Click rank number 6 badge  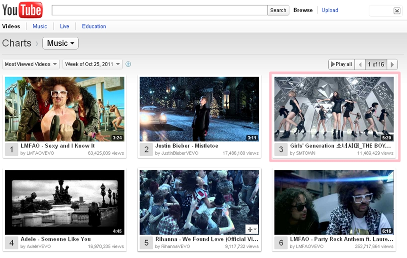(x=281, y=243)
